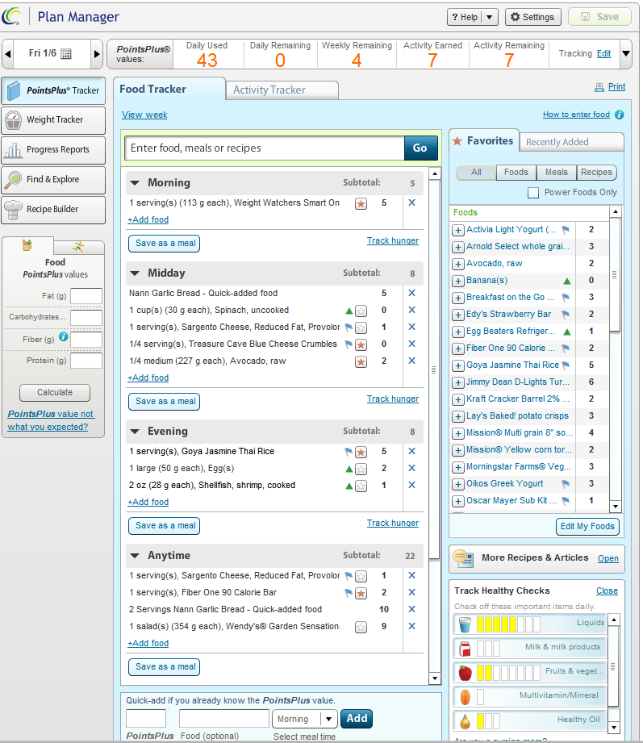The width and height of the screenshot is (643, 743).
Task: Delete the Wendy's Garden Sensation salad entry
Action: click(x=411, y=627)
